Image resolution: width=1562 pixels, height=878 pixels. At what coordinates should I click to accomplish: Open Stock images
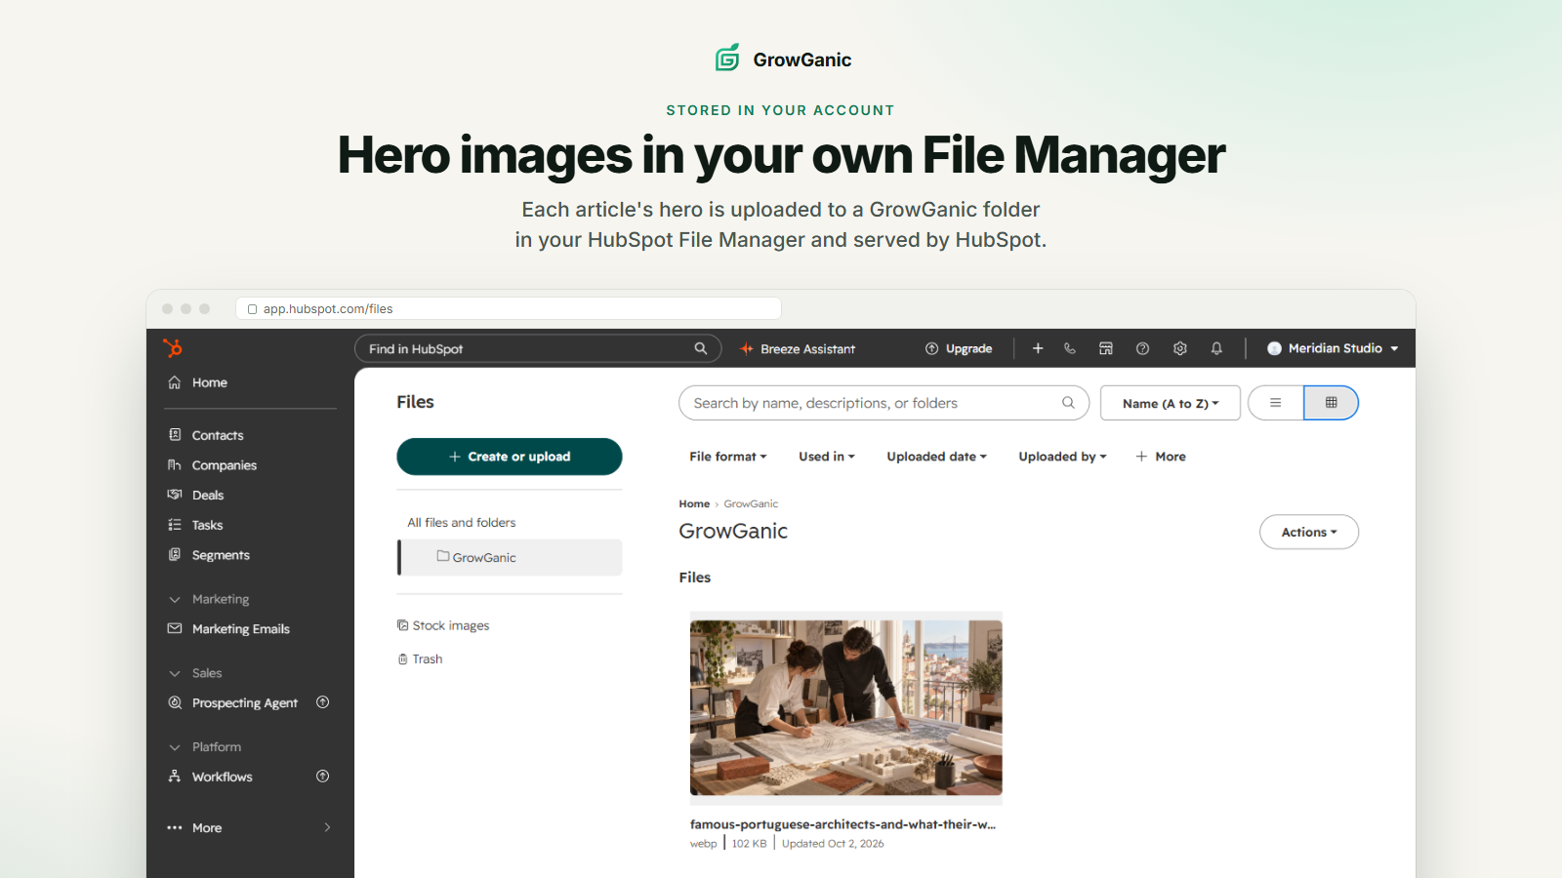click(x=443, y=626)
